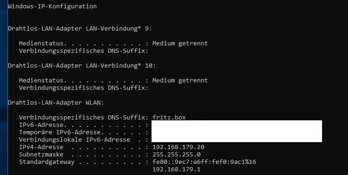The image size is (348, 175).
Task: Click the LAN-Verbindung* 10 adapter heading
Action: (82, 66)
